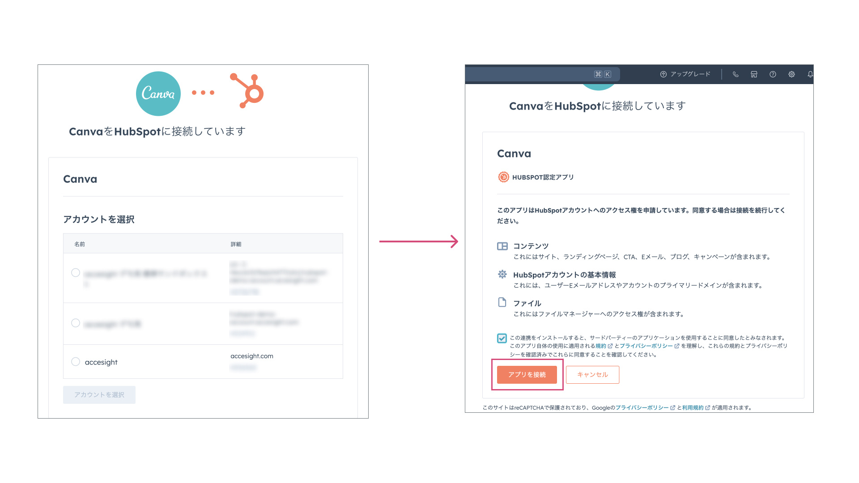Select first blurred account radio button
Image resolution: width=859 pixels, height=483 pixels.
(75, 272)
